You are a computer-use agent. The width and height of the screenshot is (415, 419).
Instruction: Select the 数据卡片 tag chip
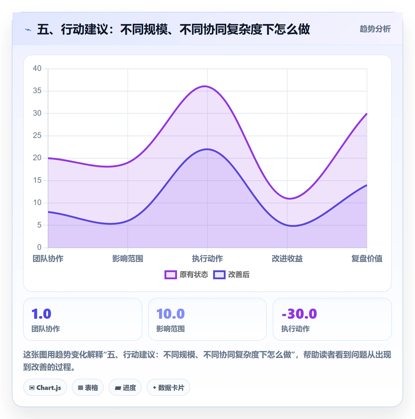[x=168, y=388]
